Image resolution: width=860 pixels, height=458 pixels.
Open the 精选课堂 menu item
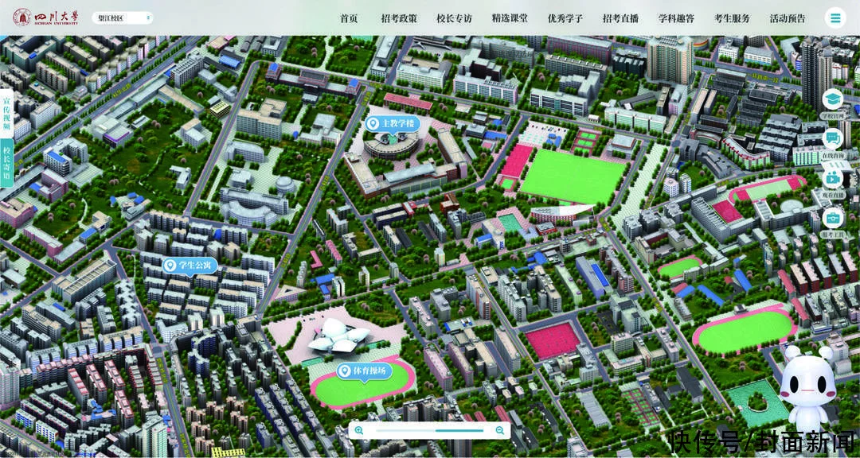[x=510, y=18]
